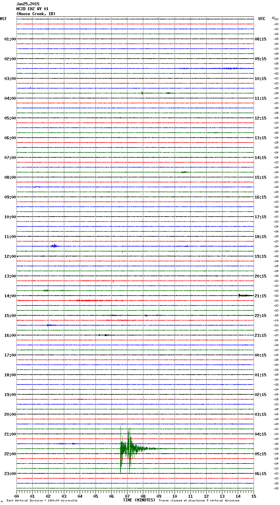The height and width of the screenshot is (505, 280).
Task: Pick the 18:00 MST time label
Action: [10, 375]
